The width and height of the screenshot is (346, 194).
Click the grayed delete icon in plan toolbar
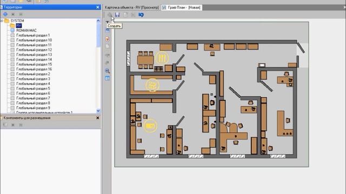pos(133,15)
